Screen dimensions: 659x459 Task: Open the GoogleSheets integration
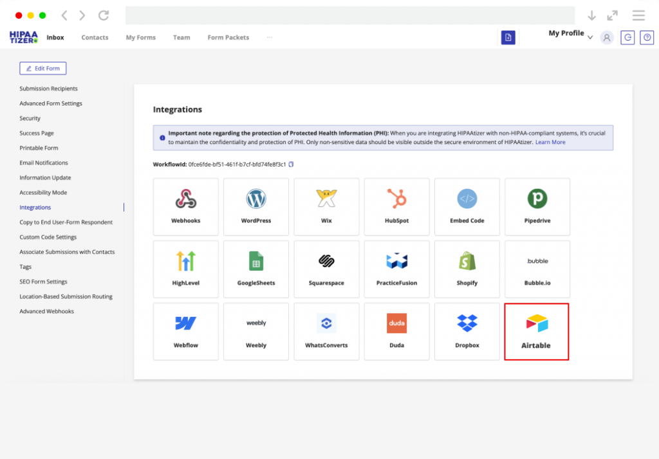256,269
